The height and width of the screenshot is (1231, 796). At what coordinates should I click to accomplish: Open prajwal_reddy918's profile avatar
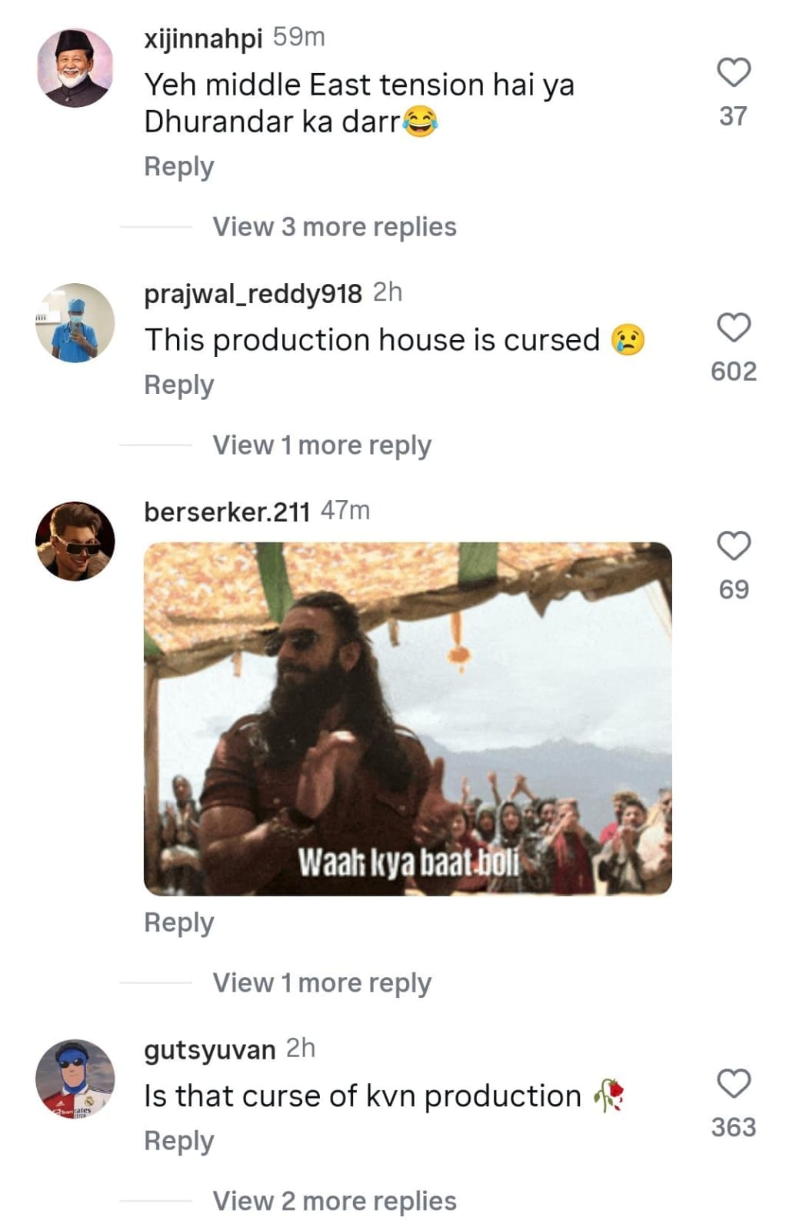[75, 322]
